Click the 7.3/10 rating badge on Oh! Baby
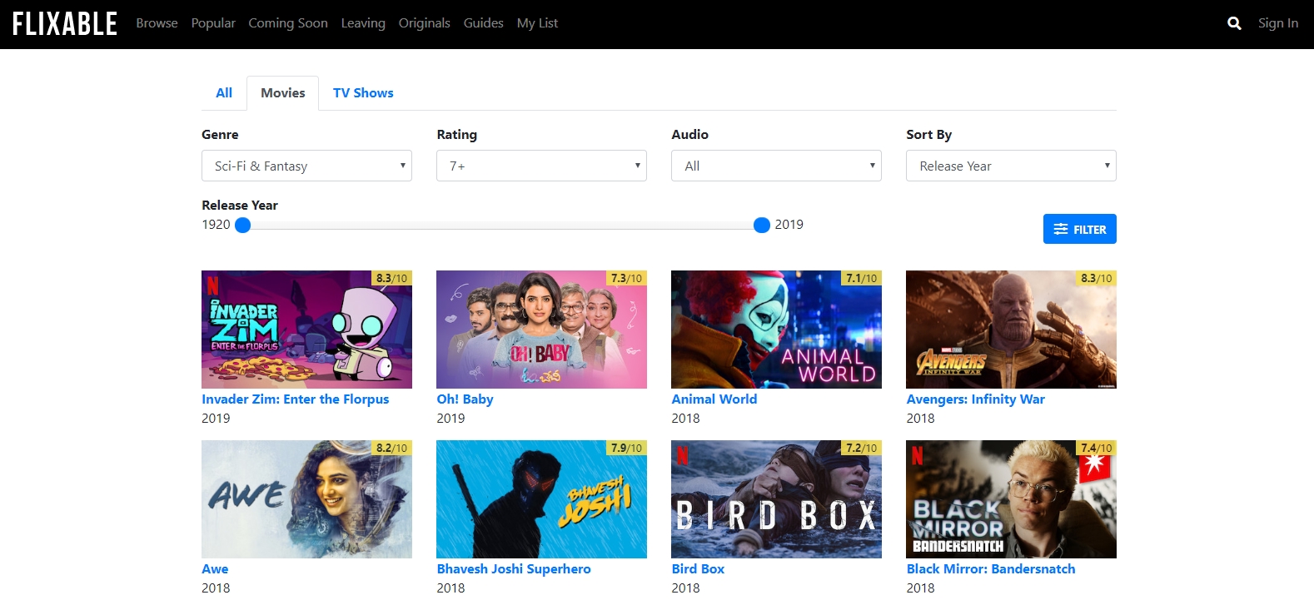 (x=626, y=278)
